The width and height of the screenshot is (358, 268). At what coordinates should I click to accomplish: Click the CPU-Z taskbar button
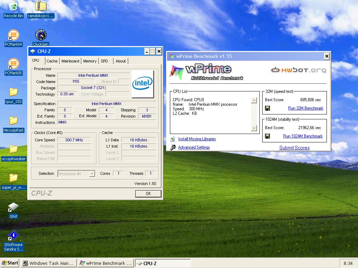point(163,263)
